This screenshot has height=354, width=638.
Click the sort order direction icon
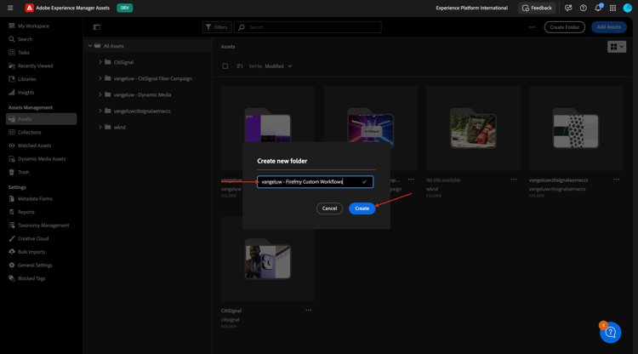coord(240,66)
